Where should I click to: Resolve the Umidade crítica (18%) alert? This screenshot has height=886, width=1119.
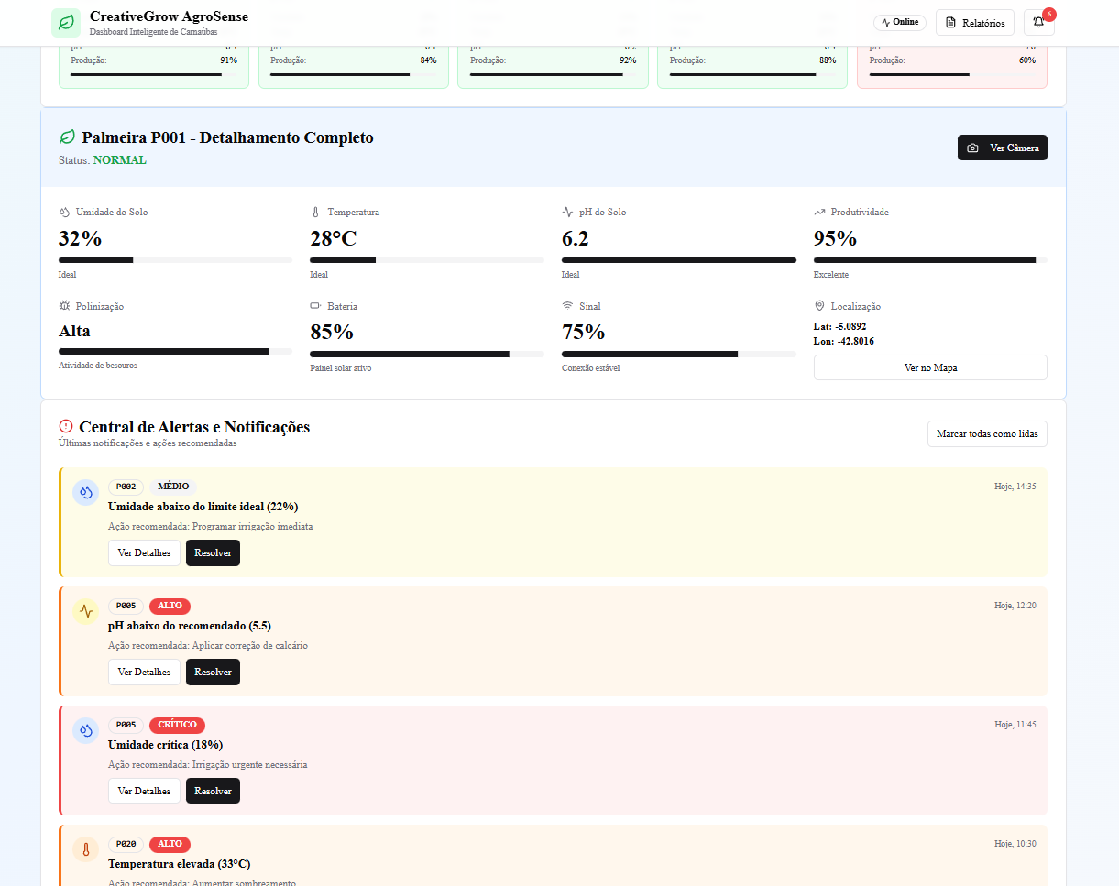coord(213,791)
